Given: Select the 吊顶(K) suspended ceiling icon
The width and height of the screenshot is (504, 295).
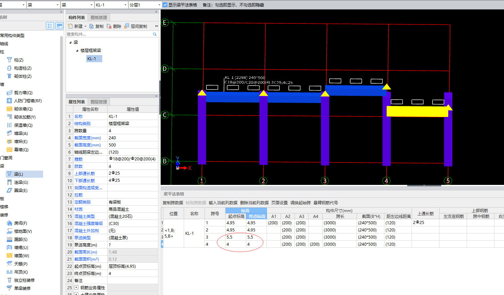Looking at the screenshot, I should coord(10,272).
